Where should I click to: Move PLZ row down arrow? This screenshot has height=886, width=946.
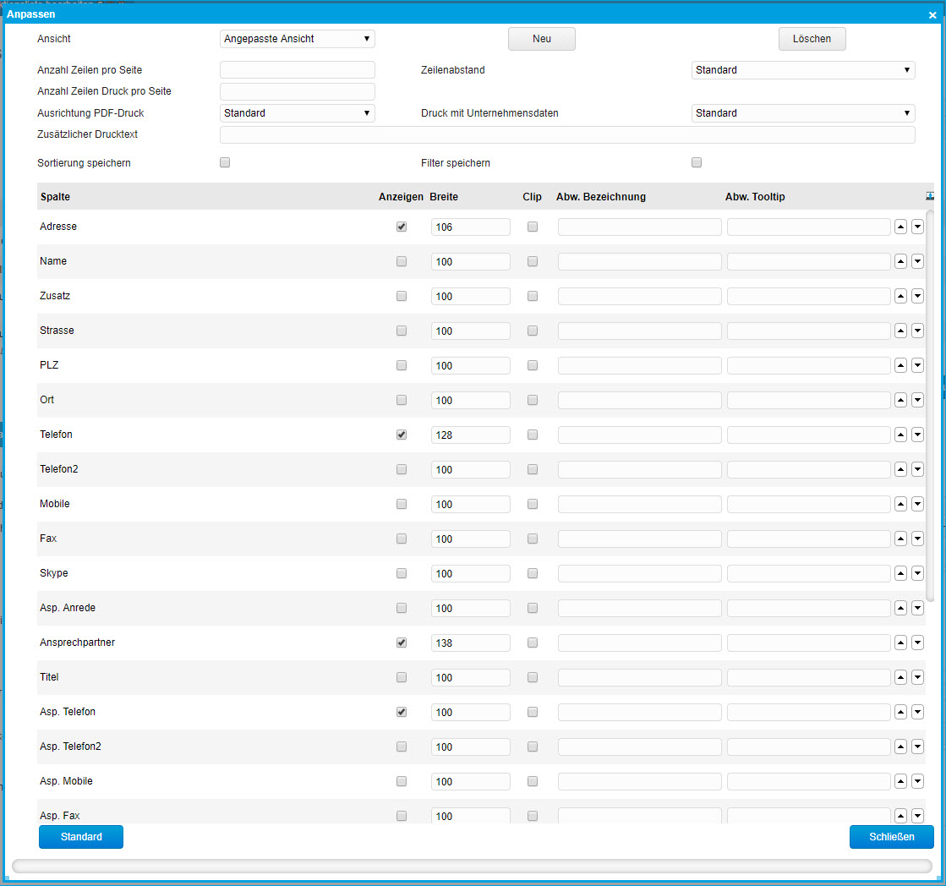tap(917, 365)
